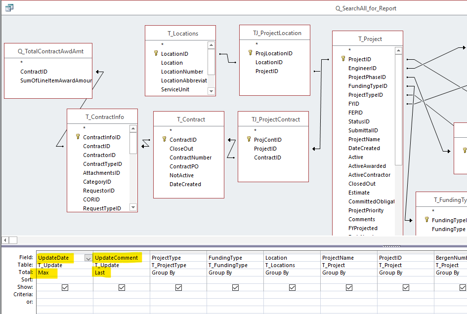This screenshot has height=314, width=467.
Task: Select the TJ_ProjectContract table title
Action: [x=276, y=119]
